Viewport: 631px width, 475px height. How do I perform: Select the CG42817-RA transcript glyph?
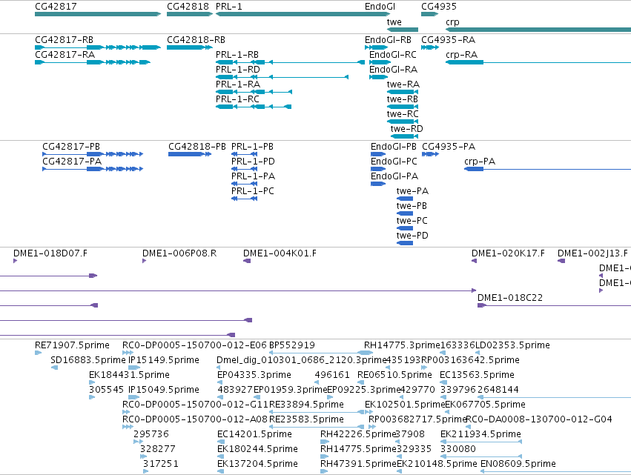pyautogui.click(x=93, y=62)
